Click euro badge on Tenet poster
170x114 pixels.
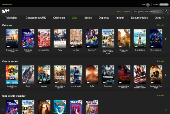(x=33, y=67)
